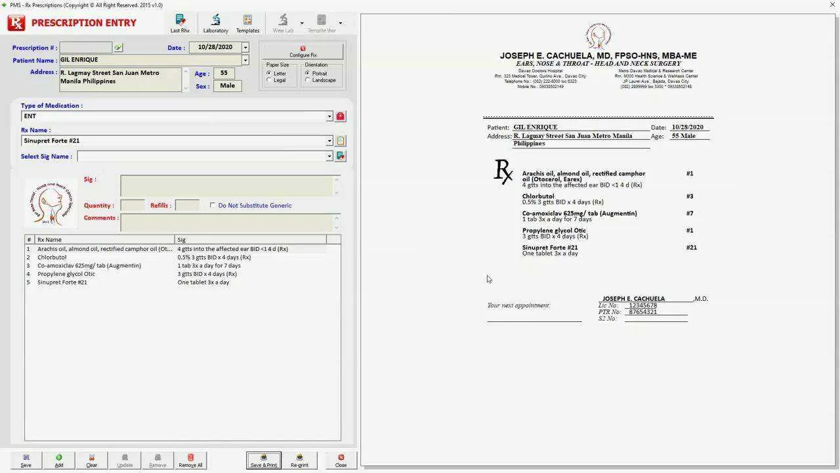This screenshot has height=473, width=840.
Task: Click the icon beside Select Sig Name
Action: coord(340,156)
